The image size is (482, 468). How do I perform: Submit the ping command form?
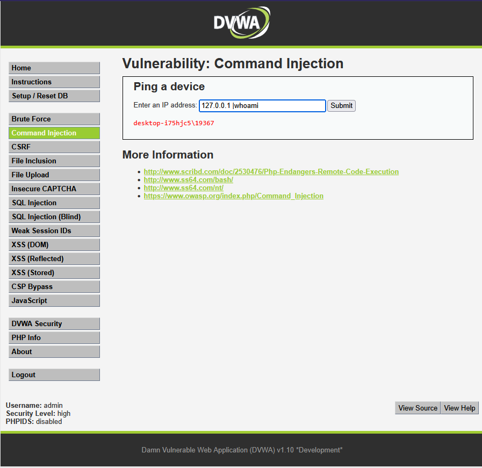pos(341,106)
